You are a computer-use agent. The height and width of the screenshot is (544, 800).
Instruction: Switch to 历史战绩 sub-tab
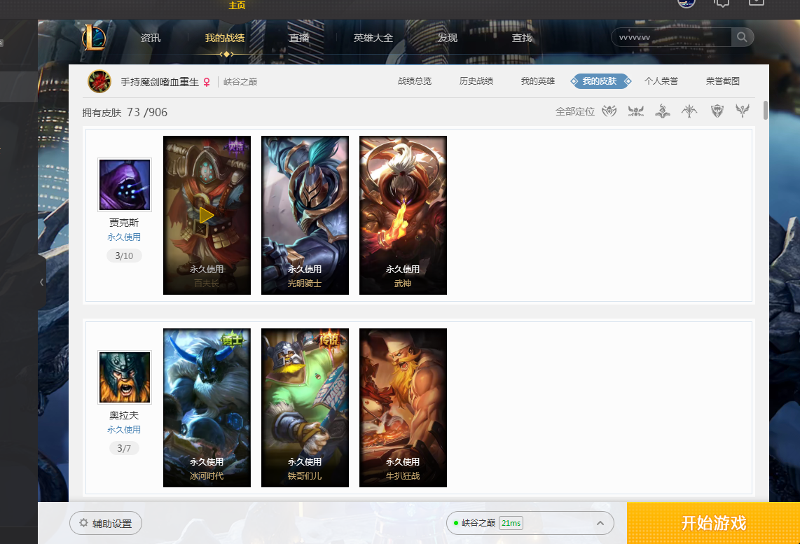[476, 81]
